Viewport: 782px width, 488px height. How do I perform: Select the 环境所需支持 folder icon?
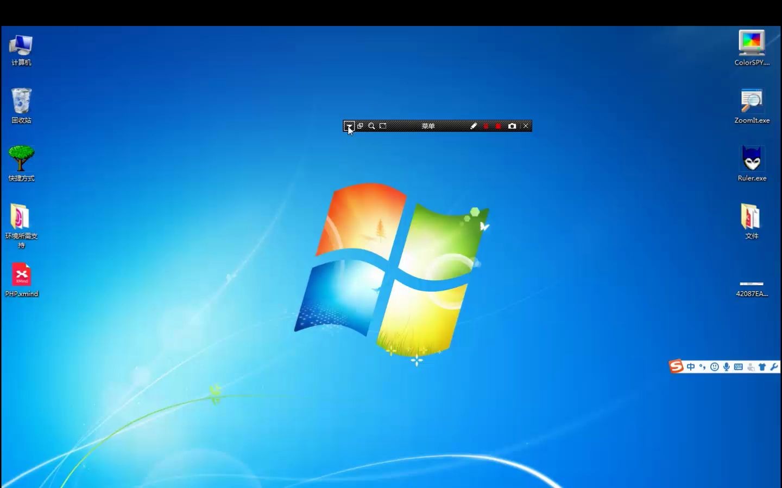(21, 226)
